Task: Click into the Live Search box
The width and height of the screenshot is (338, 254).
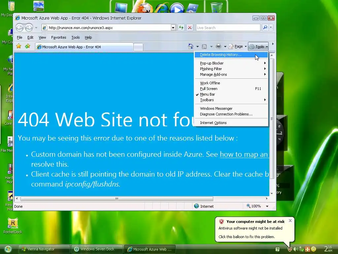Action: pos(228,28)
